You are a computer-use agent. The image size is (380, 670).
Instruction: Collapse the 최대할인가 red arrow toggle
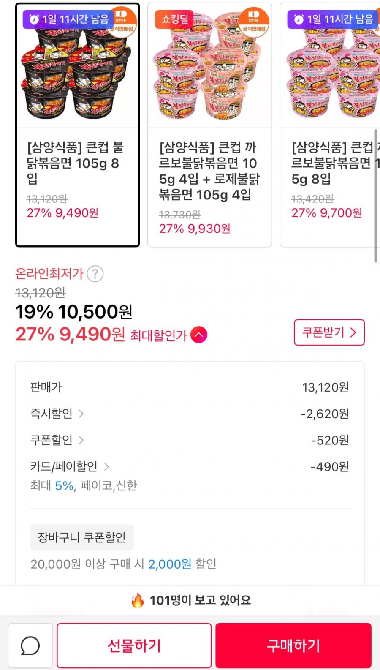(199, 335)
